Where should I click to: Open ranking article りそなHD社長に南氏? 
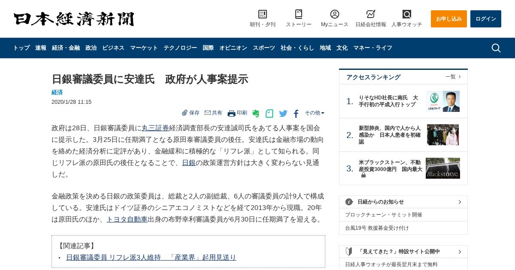(x=388, y=101)
